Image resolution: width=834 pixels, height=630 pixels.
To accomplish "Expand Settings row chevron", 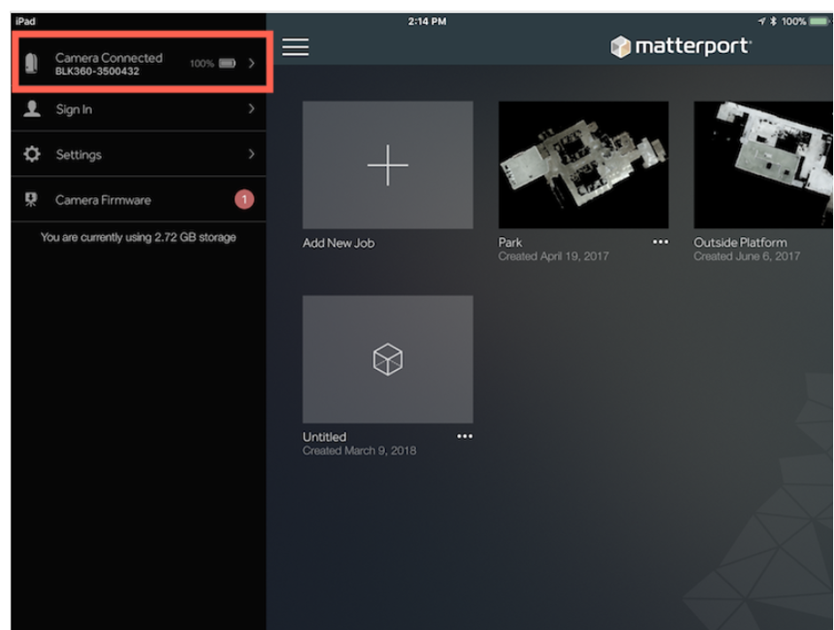I will pyautogui.click(x=251, y=154).
